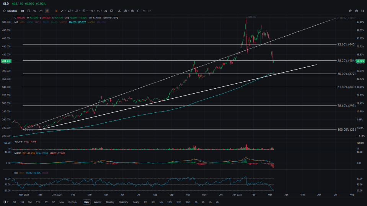The image size is (367, 206).
Task: Toggle the MA20 moving average label
Action: click(38, 23)
